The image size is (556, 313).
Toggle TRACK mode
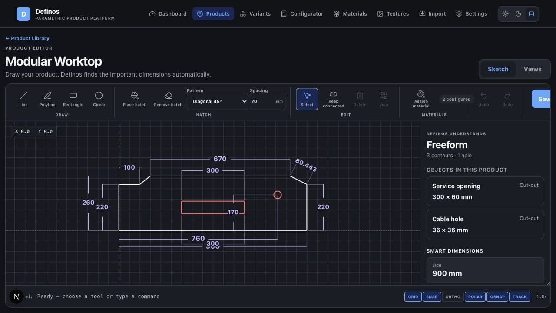pos(520,296)
